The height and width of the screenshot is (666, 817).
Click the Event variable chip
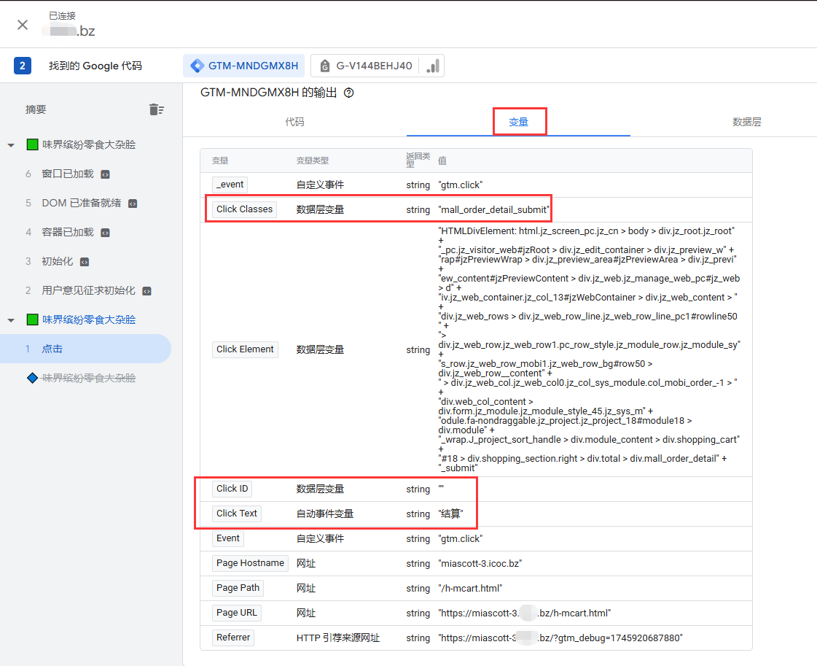coord(227,538)
